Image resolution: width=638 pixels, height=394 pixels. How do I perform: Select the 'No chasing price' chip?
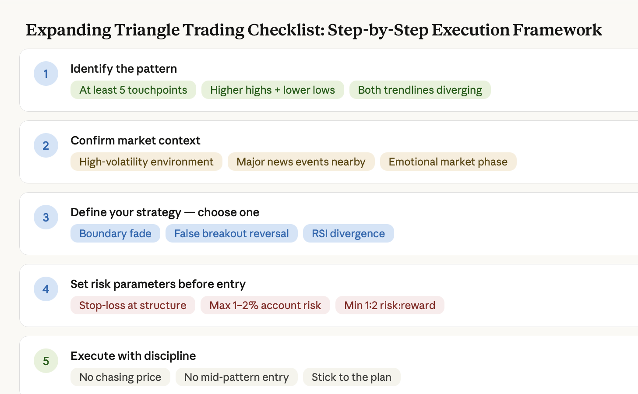coord(120,377)
